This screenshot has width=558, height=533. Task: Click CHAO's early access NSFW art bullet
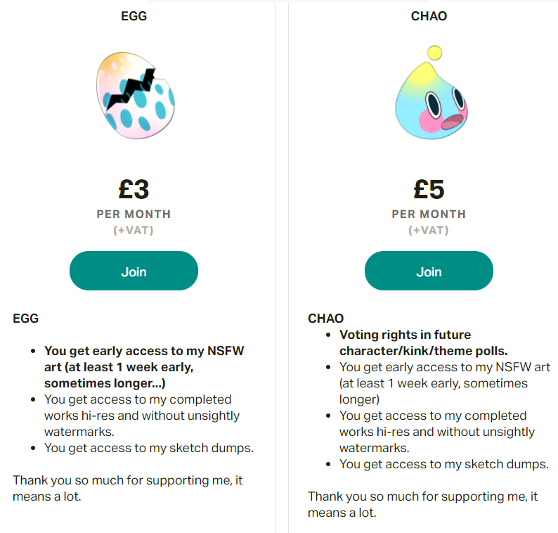tap(444, 383)
